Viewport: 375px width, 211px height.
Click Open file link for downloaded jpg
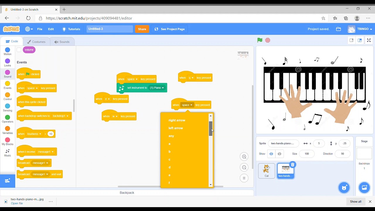coord(17,203)
